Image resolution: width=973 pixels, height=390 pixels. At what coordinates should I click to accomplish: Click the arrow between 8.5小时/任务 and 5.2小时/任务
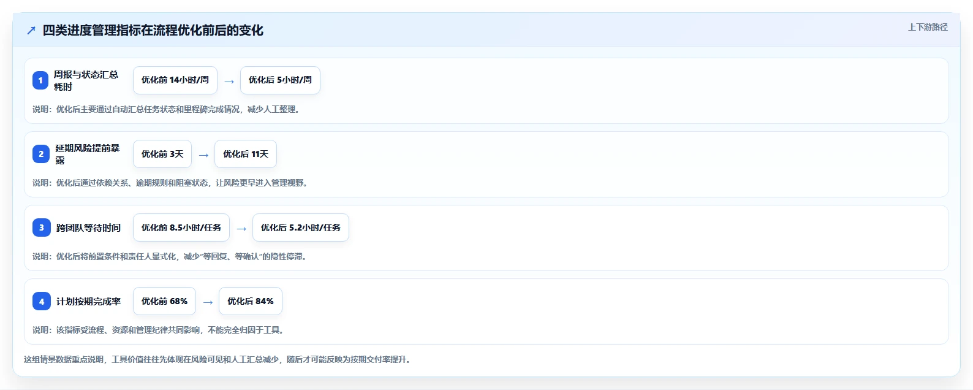coord(241,229)
